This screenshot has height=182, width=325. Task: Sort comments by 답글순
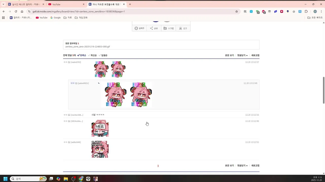point(103,55)
